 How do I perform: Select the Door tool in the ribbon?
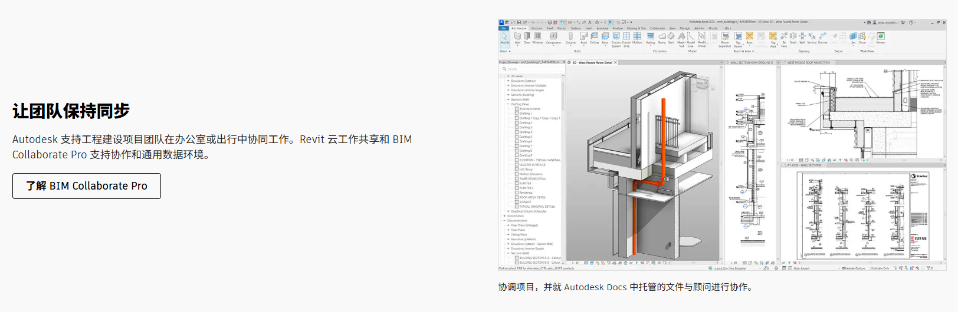pos(527,38)
